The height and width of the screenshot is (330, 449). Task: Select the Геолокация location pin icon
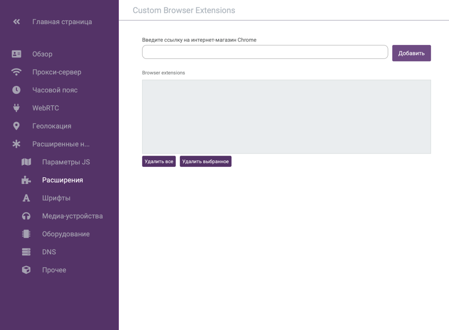coord(16,126)
